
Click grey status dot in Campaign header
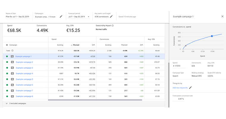pyautogui.click(x=7, y=45)
